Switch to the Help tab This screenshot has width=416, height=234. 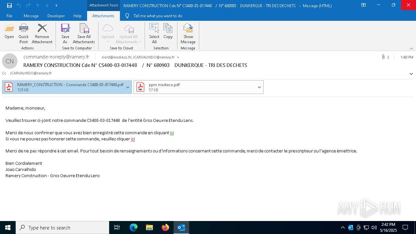[x=77, y=16]
